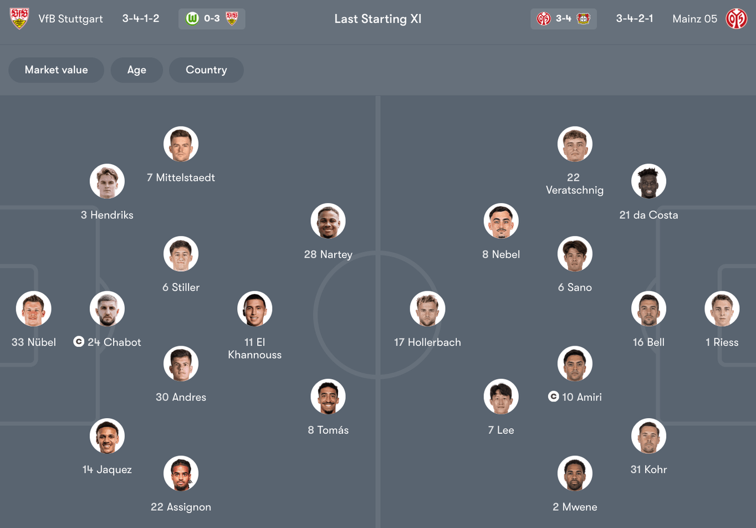Select Hollerbach's player photo
756x528 pixels.
427,309
